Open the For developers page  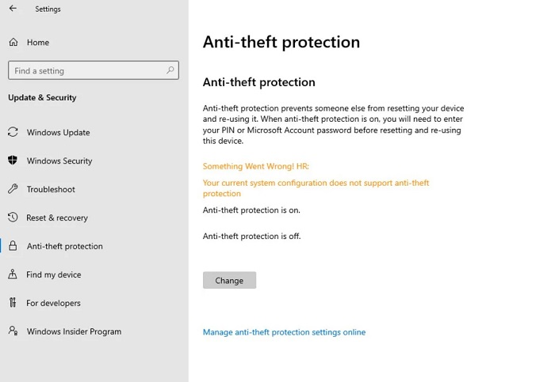point(53,303)
